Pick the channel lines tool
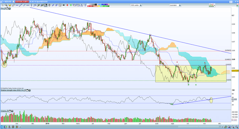The image size is (239, 129). 35,5
